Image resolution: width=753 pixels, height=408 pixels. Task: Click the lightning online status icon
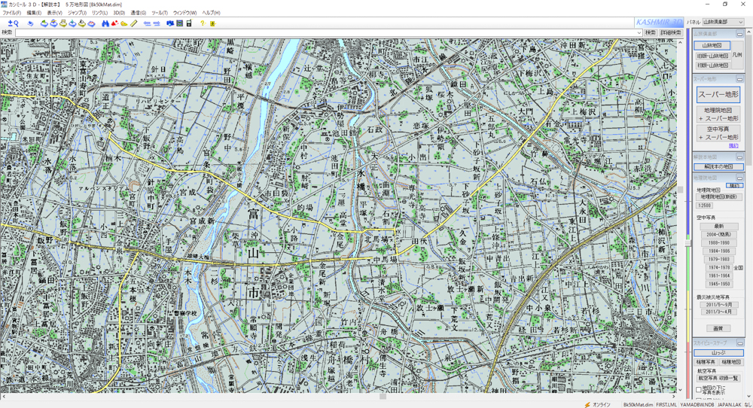point(587,405)
